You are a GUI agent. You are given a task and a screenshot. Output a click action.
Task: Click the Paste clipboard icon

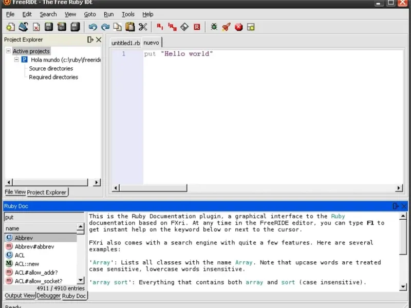130,27
